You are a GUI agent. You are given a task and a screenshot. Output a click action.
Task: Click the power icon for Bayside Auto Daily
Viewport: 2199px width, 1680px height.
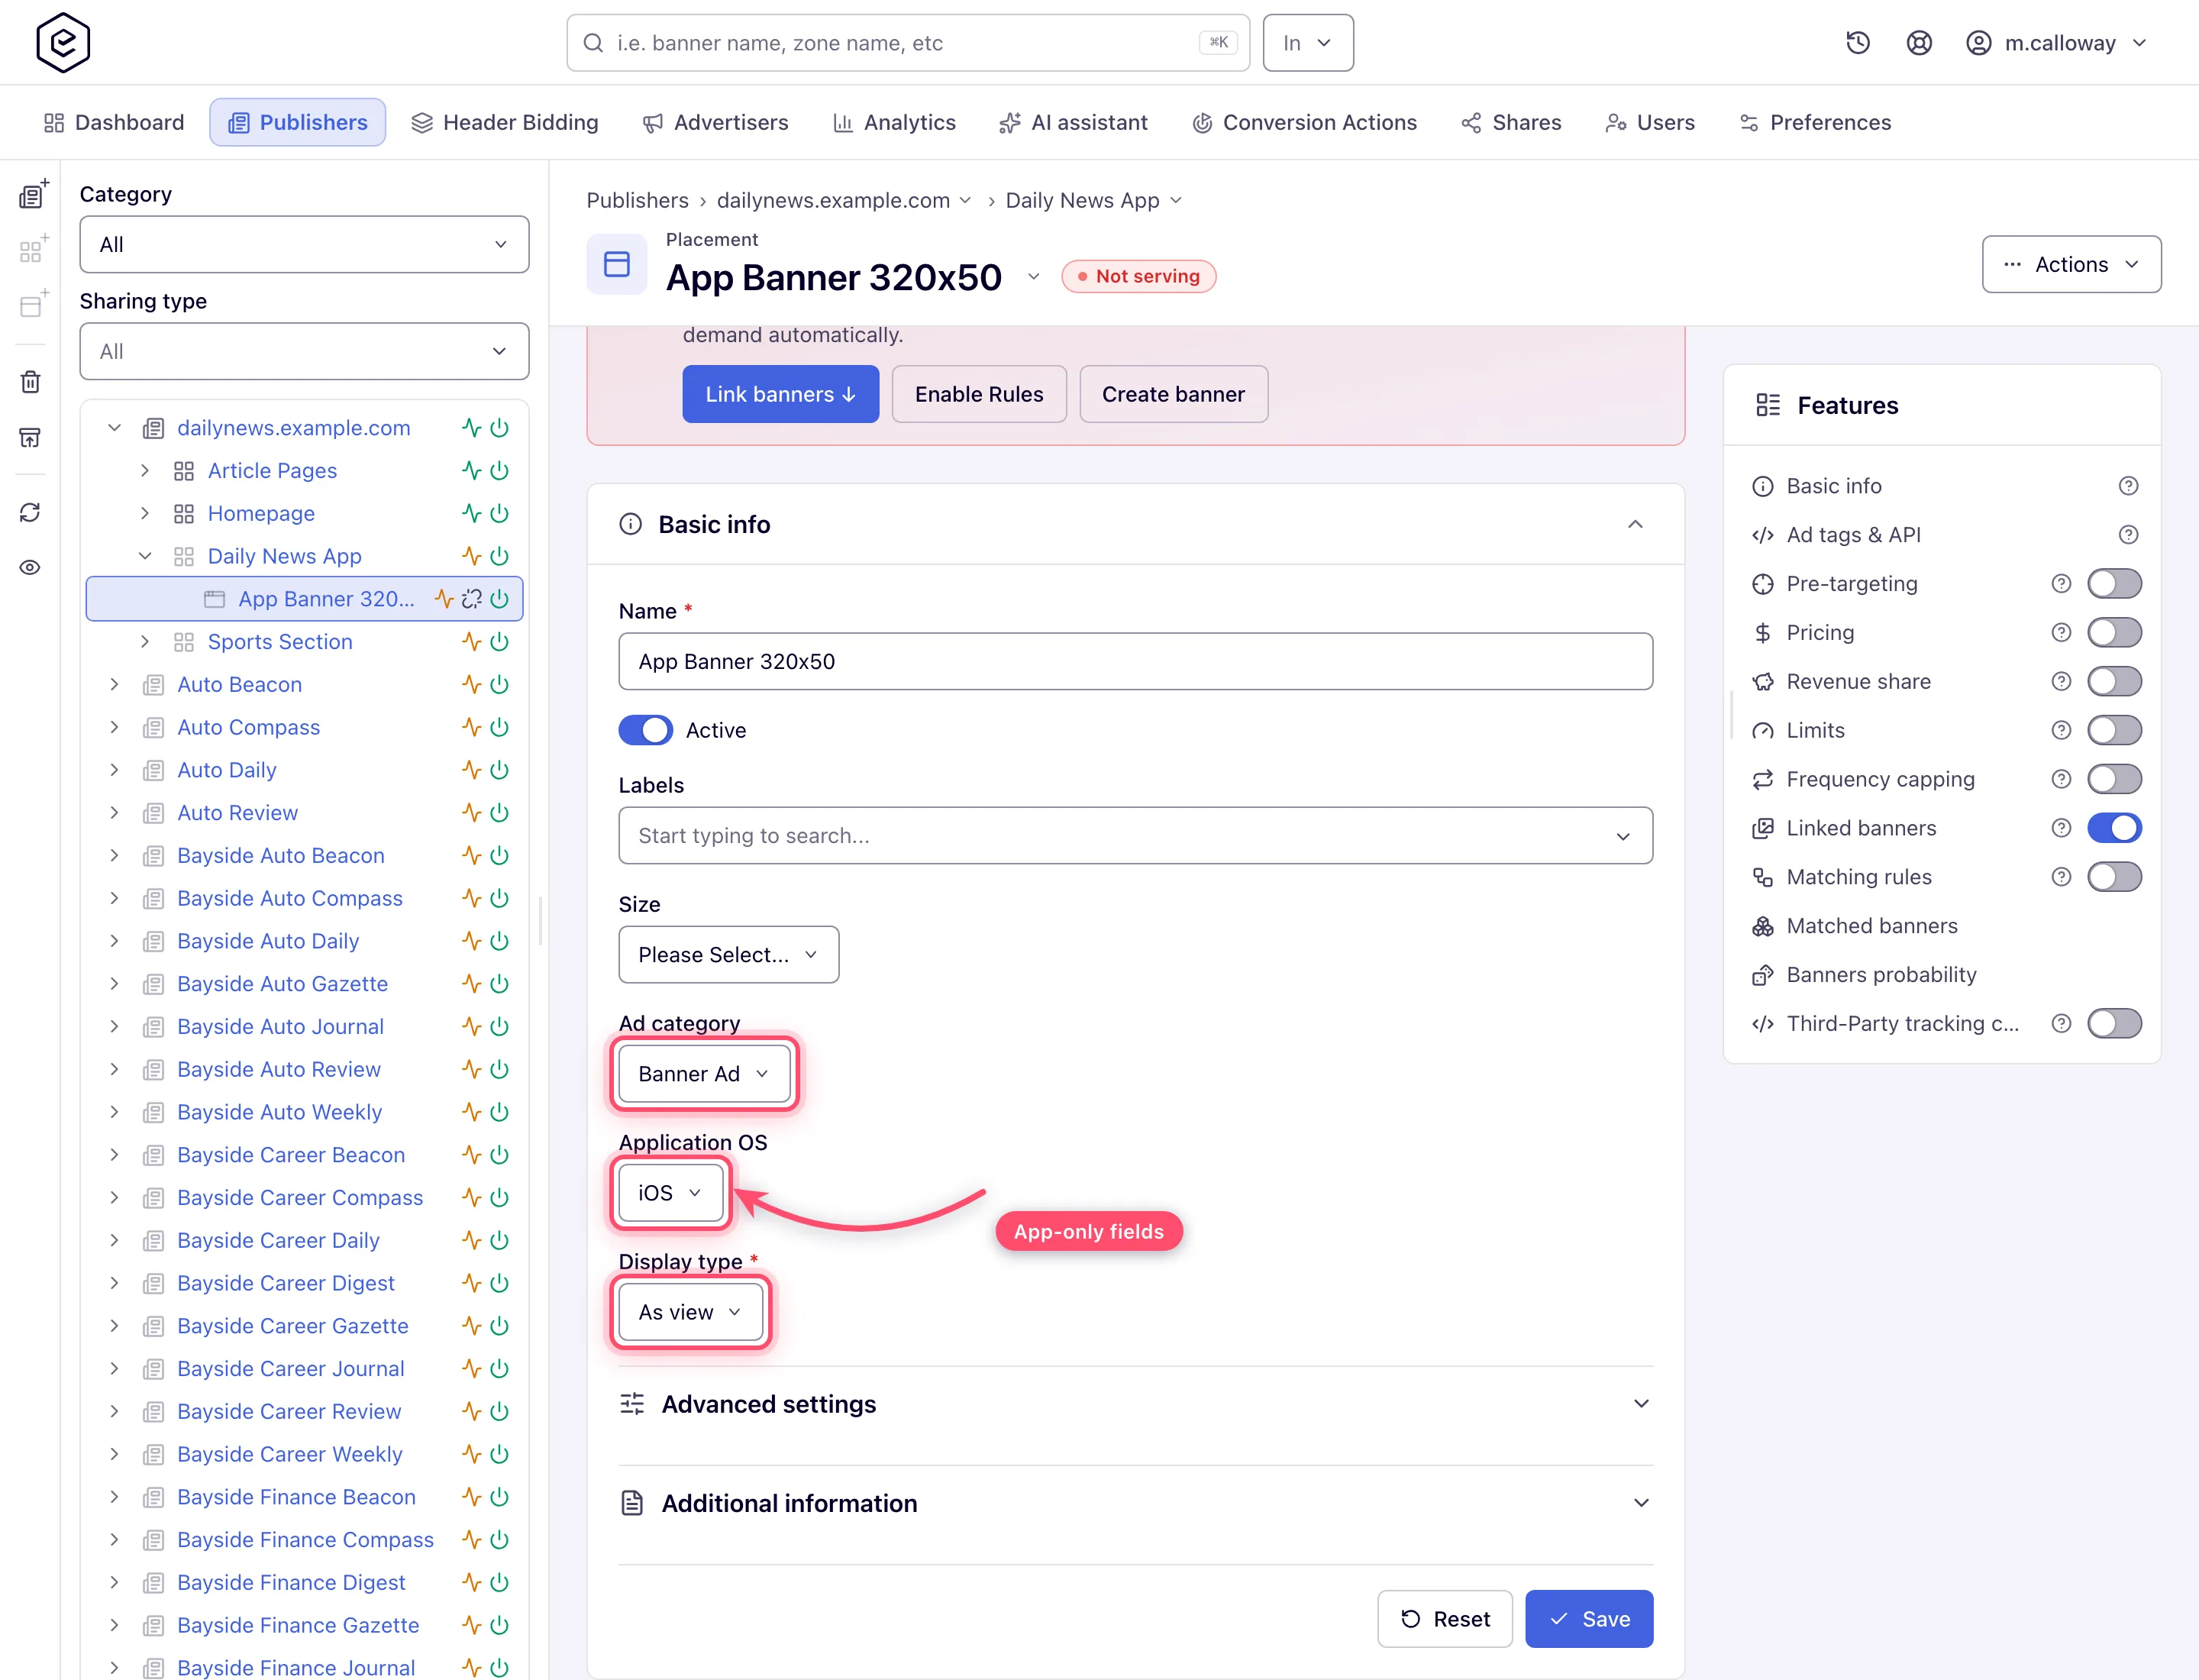click(500, 941)
